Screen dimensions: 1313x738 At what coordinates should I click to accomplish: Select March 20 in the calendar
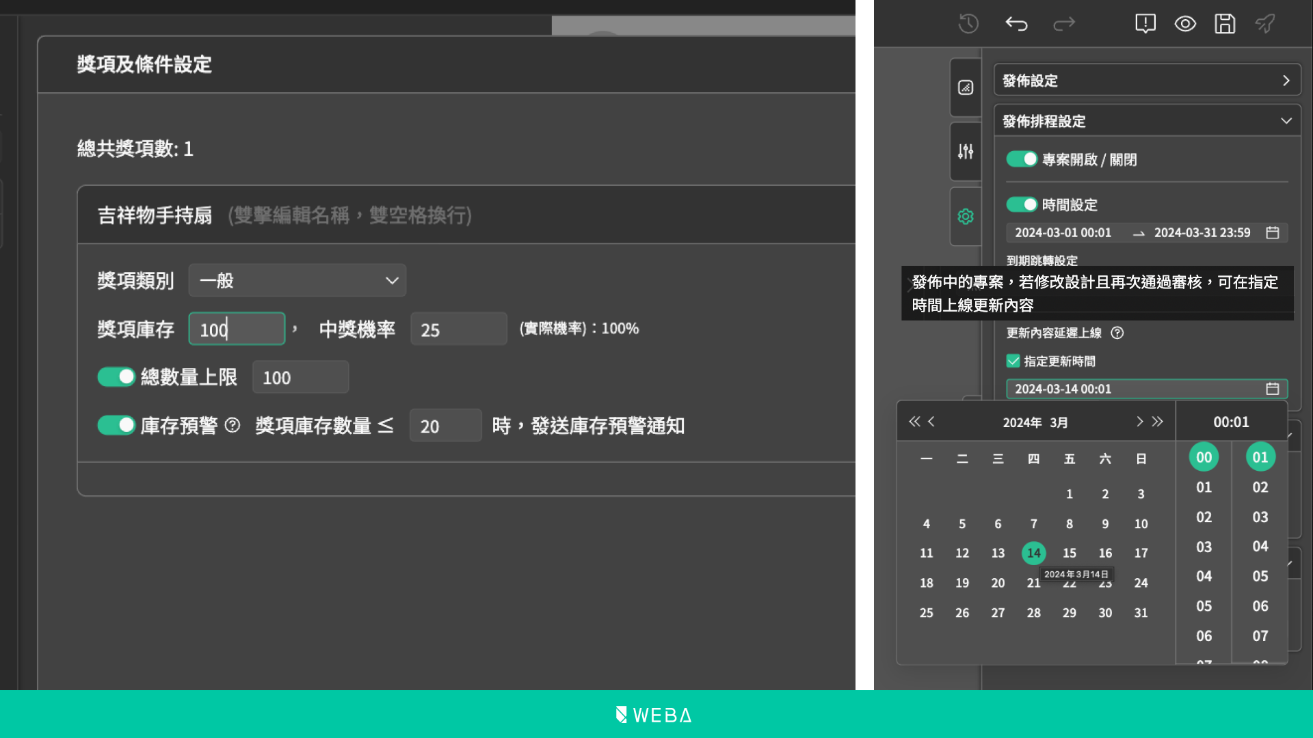tap(998, 583)
